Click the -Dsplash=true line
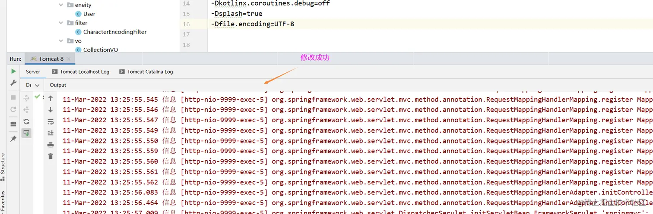Image resolution: width=653 pixels, height=214 pixels. pyautogui.click(x=237, y=14)
